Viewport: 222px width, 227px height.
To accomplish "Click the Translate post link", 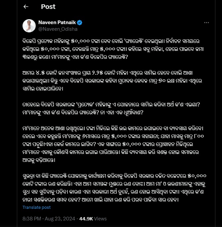I will pos(36,207).
